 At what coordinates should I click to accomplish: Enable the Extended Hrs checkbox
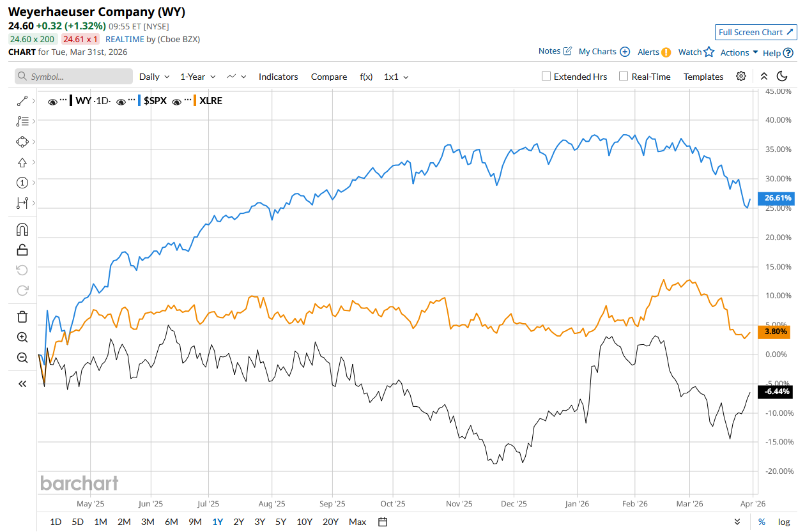click(546, 77)
